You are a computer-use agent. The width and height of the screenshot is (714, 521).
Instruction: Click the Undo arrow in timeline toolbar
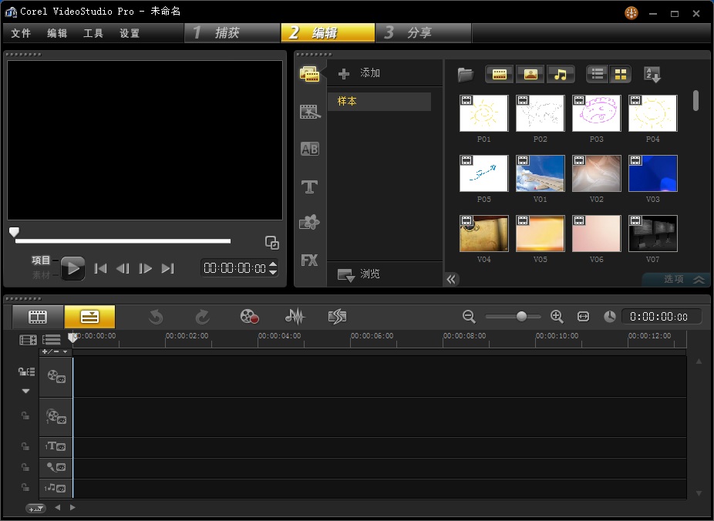[156, 317]
